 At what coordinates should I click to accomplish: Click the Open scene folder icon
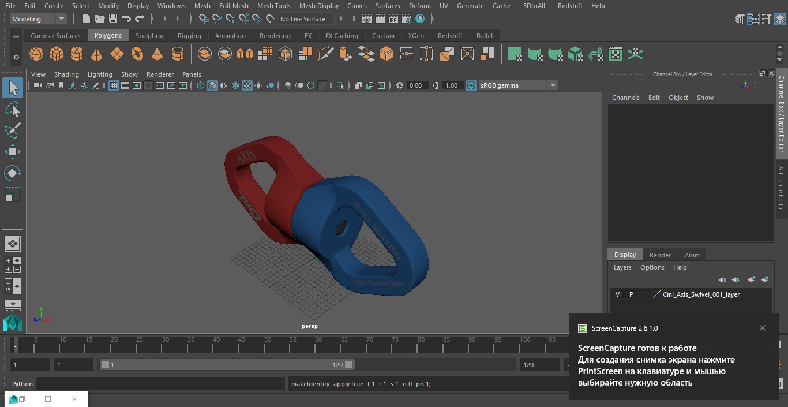(x=100, y=19)
